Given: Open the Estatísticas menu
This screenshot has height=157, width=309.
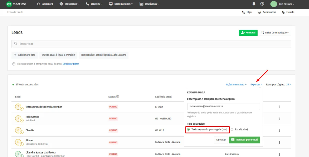Looking at the screenshot, I should 149,4.
